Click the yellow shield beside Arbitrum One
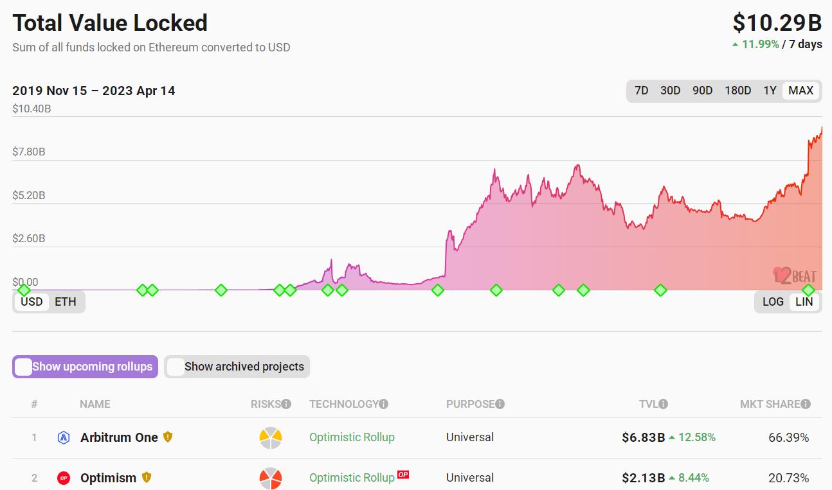832x490 pixels. coord(168,437)
